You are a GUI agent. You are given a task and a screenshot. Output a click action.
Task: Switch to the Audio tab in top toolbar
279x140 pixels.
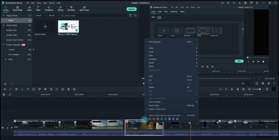click(x=29, y=8)
